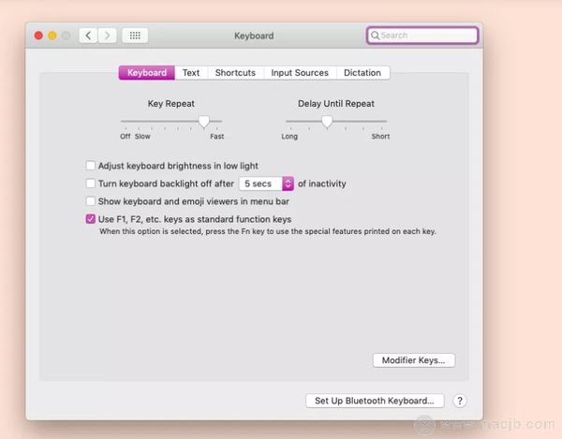Enable Turn keyboard backlight off checkbox
The image size is (562, 439).
[91, 183]
